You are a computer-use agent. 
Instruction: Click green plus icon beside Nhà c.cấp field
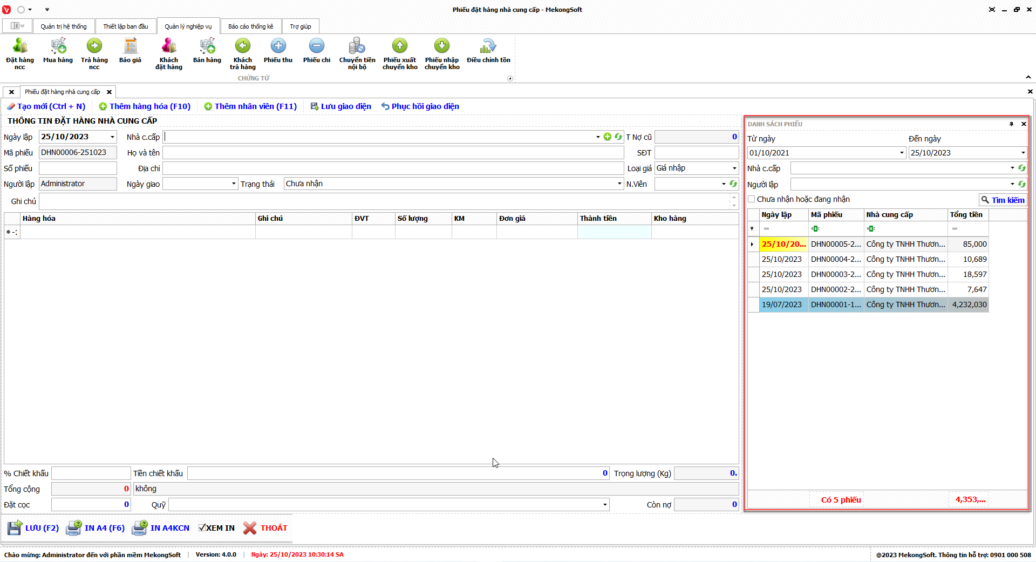coord(608,137)
